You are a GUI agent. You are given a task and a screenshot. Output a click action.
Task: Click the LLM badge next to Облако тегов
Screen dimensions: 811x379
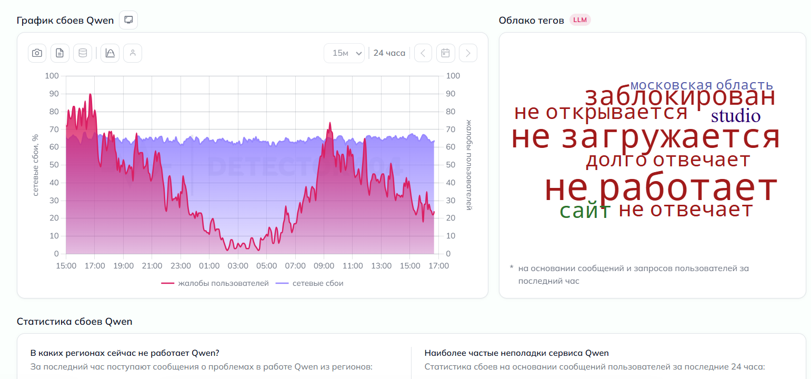pos(580,20)
